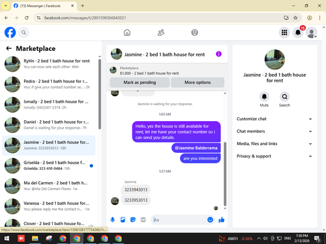Show hidden system tray icons chevron
The width and height of the screenshot is (326, 244).
(259, 239)
